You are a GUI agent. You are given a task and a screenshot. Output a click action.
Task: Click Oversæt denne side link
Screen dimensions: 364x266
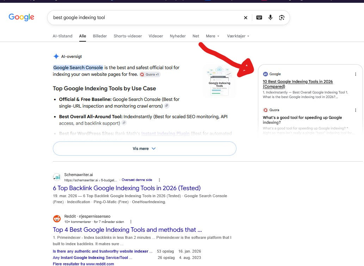137,180
